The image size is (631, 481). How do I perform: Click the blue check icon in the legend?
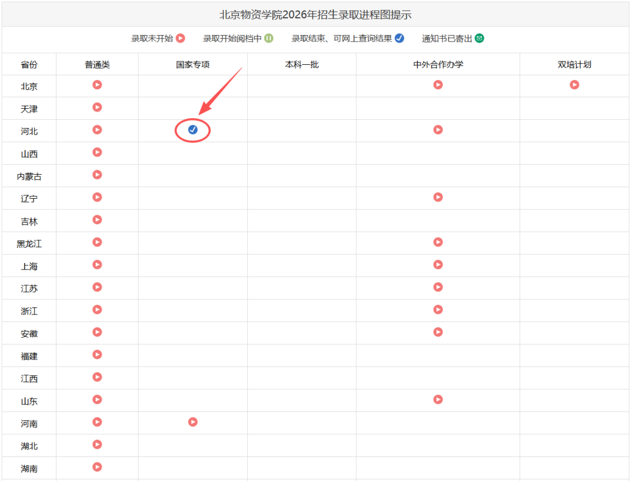(x=399, y=38)
